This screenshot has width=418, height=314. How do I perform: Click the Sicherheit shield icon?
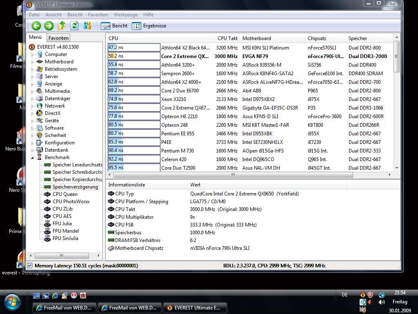point(40,135)
